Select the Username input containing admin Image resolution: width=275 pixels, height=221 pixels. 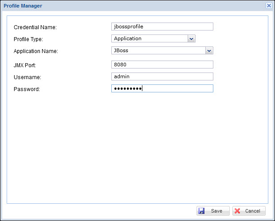click(162, 76)
